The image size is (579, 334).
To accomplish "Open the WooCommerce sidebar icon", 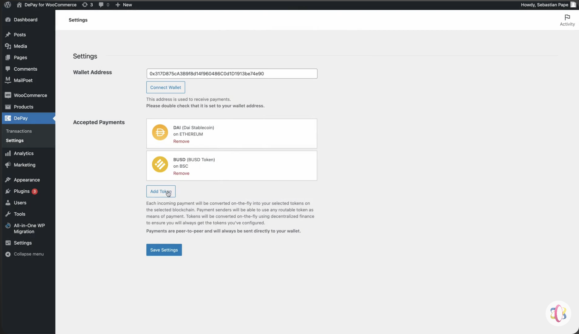I will point(8,95).
